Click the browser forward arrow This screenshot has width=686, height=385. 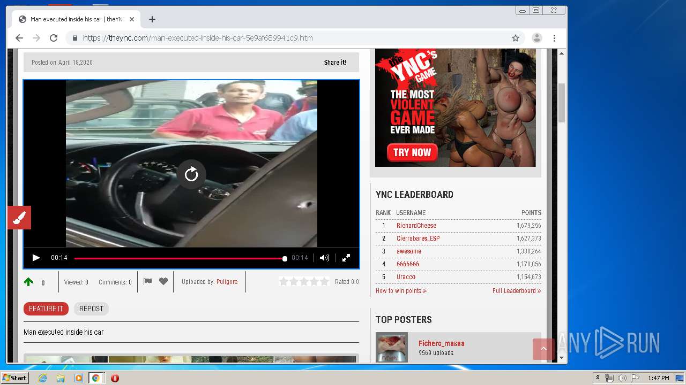pos(36,38)
